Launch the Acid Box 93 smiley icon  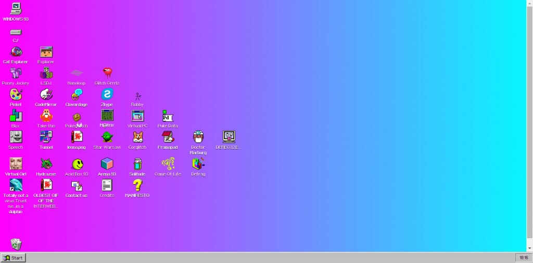tap(77, 164)
